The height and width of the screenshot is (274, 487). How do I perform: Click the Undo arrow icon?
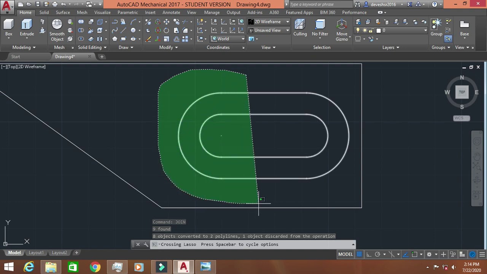point(63,4)
